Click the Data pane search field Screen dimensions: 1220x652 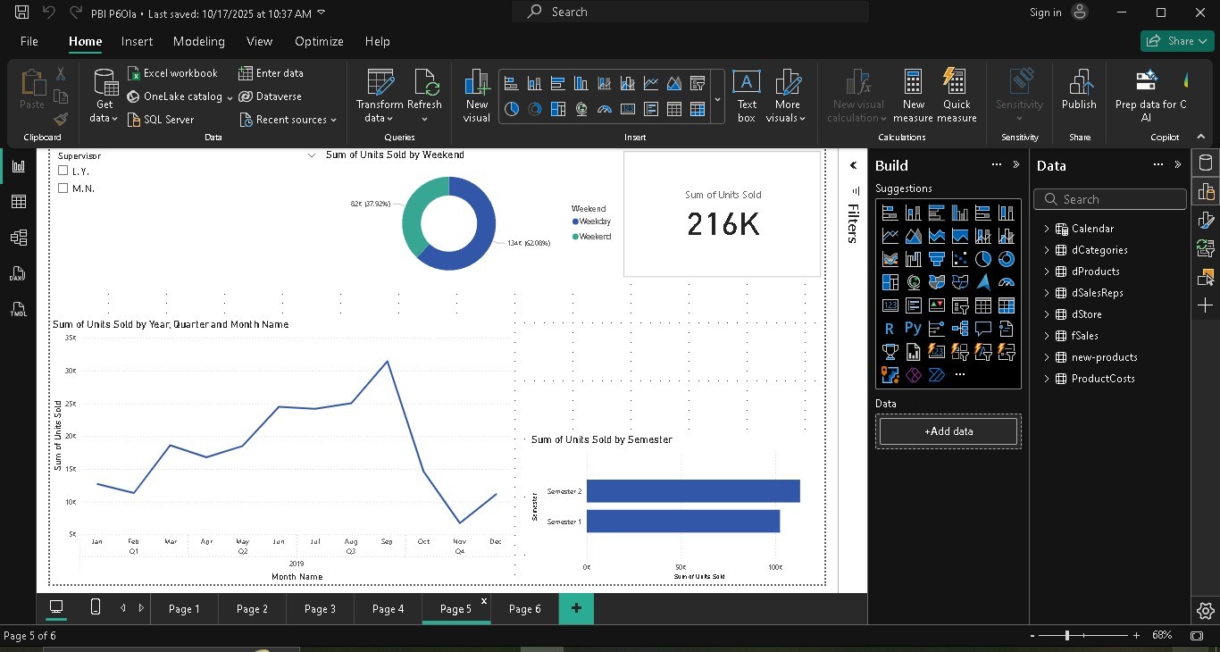1109,198
